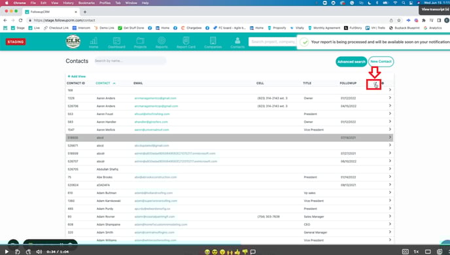Viewport: 450px width, 255px height.
Task: Open the FullStory bookmark
Action: coord(353,28)
